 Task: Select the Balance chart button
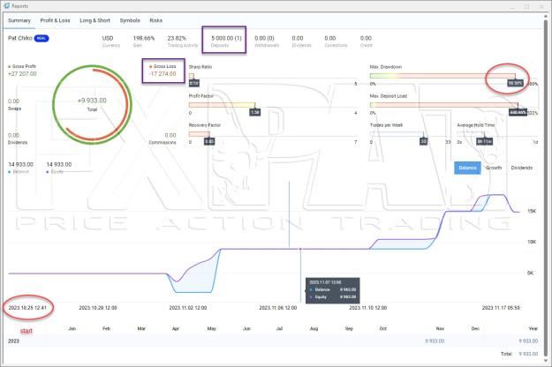click(x=467, y=168)
